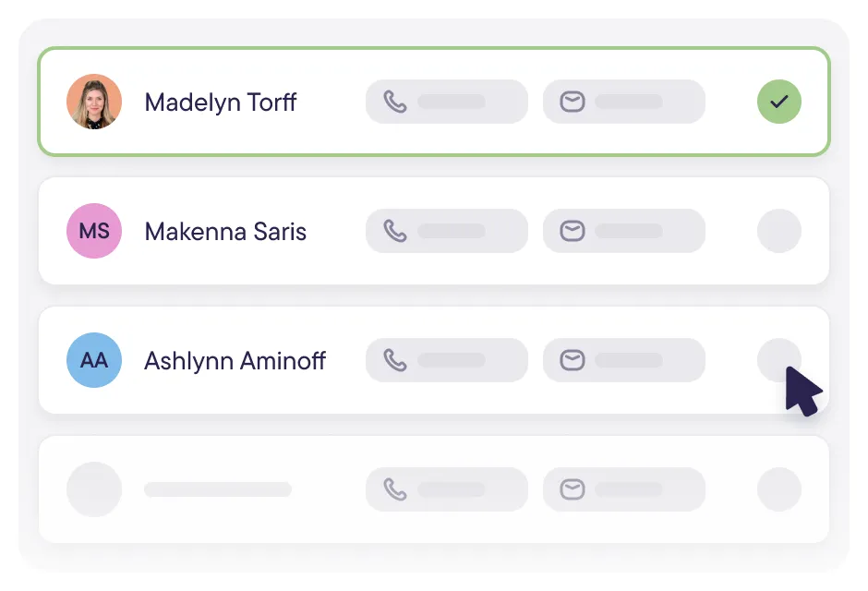Click the blue AA avatar

coord(94,360)
